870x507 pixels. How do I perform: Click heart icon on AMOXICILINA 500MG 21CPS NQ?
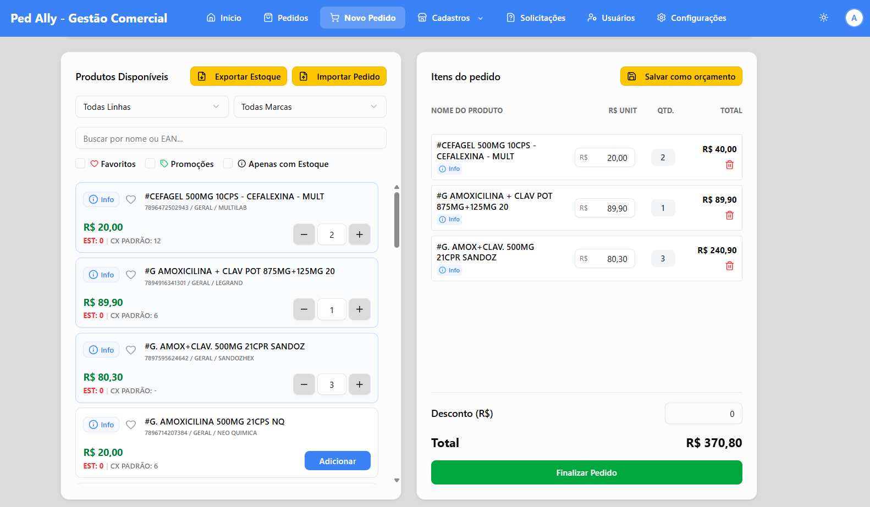coord(131,425)
